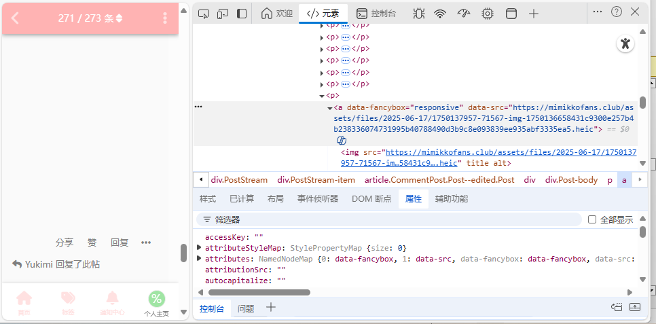Viewport: 656px width, 324px height.
Task: Open the Sources bug icon tool
Action: coord(419,13)
